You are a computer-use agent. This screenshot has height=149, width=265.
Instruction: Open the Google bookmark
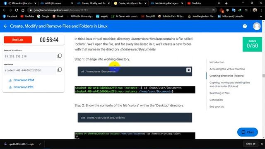click(43, 16)
